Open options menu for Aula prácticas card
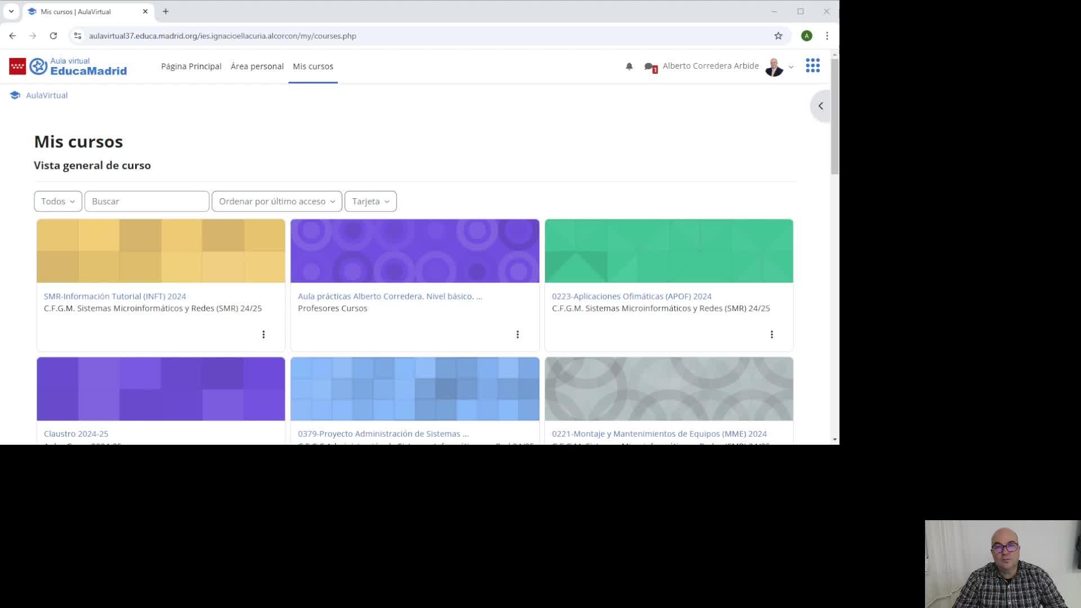 click(517, 334)
